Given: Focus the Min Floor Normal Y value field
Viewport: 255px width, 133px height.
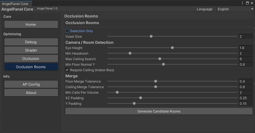Looking at the screenshot, I should (246, 64).
